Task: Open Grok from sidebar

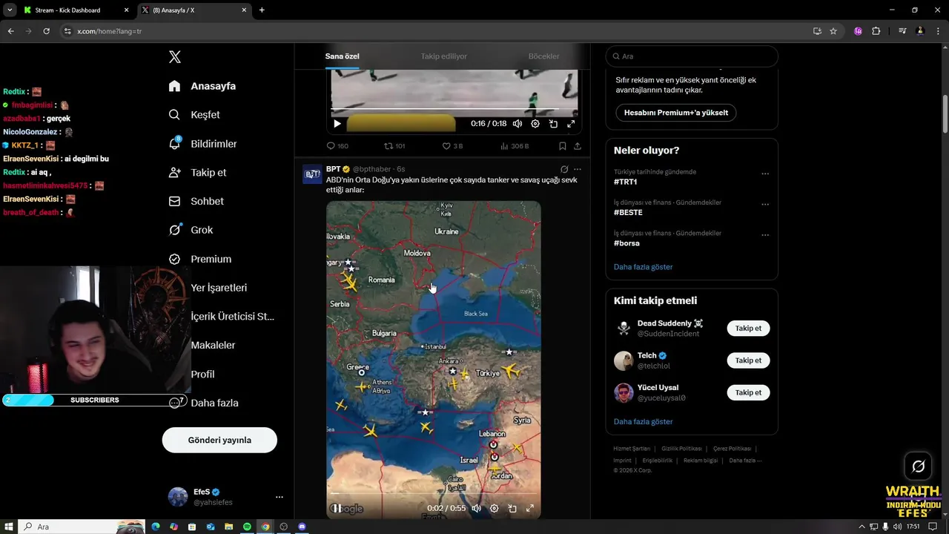Action: tap(191, 230)
